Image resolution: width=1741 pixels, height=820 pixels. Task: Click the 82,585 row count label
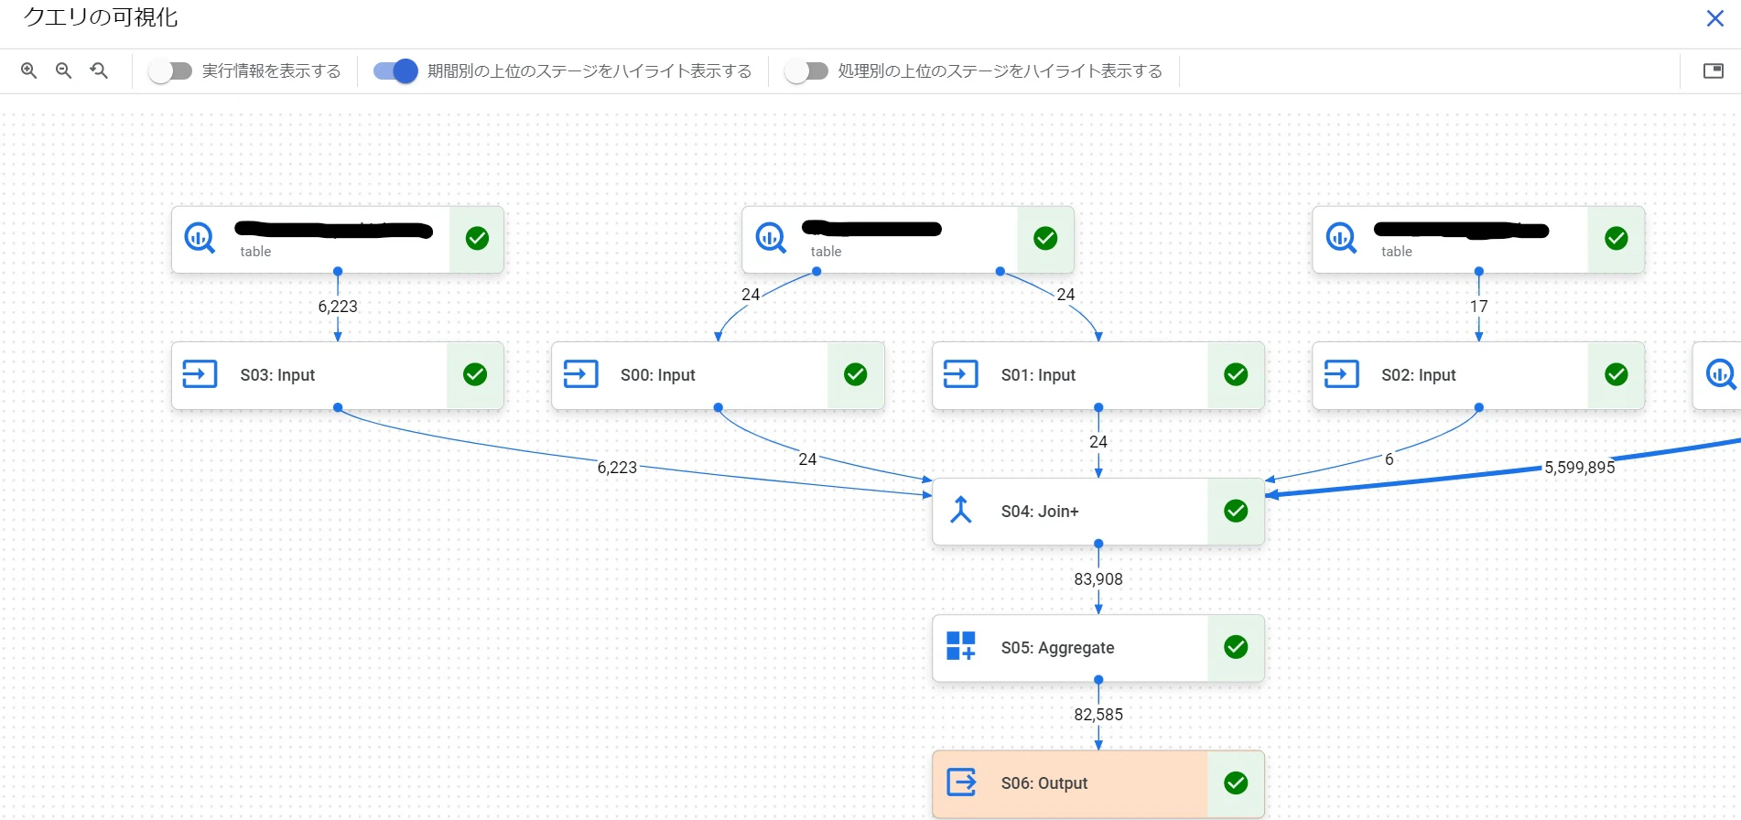tap(1098, 715)
